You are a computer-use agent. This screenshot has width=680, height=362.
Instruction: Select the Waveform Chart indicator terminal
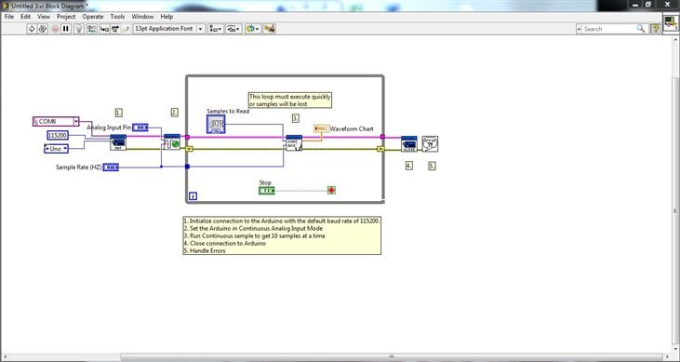(321, 128)
